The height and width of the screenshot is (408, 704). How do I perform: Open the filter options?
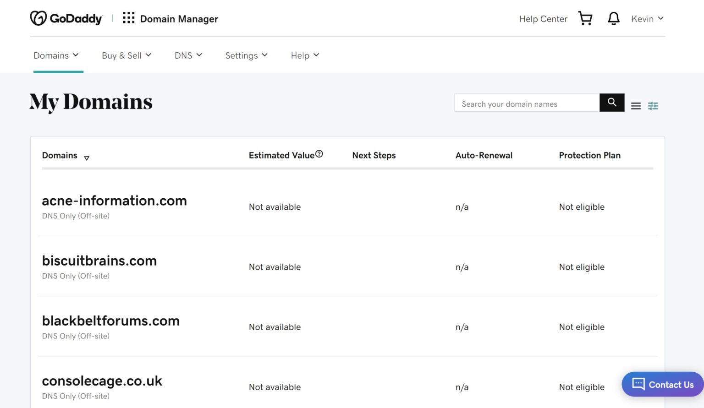click(x=653, y=105)
